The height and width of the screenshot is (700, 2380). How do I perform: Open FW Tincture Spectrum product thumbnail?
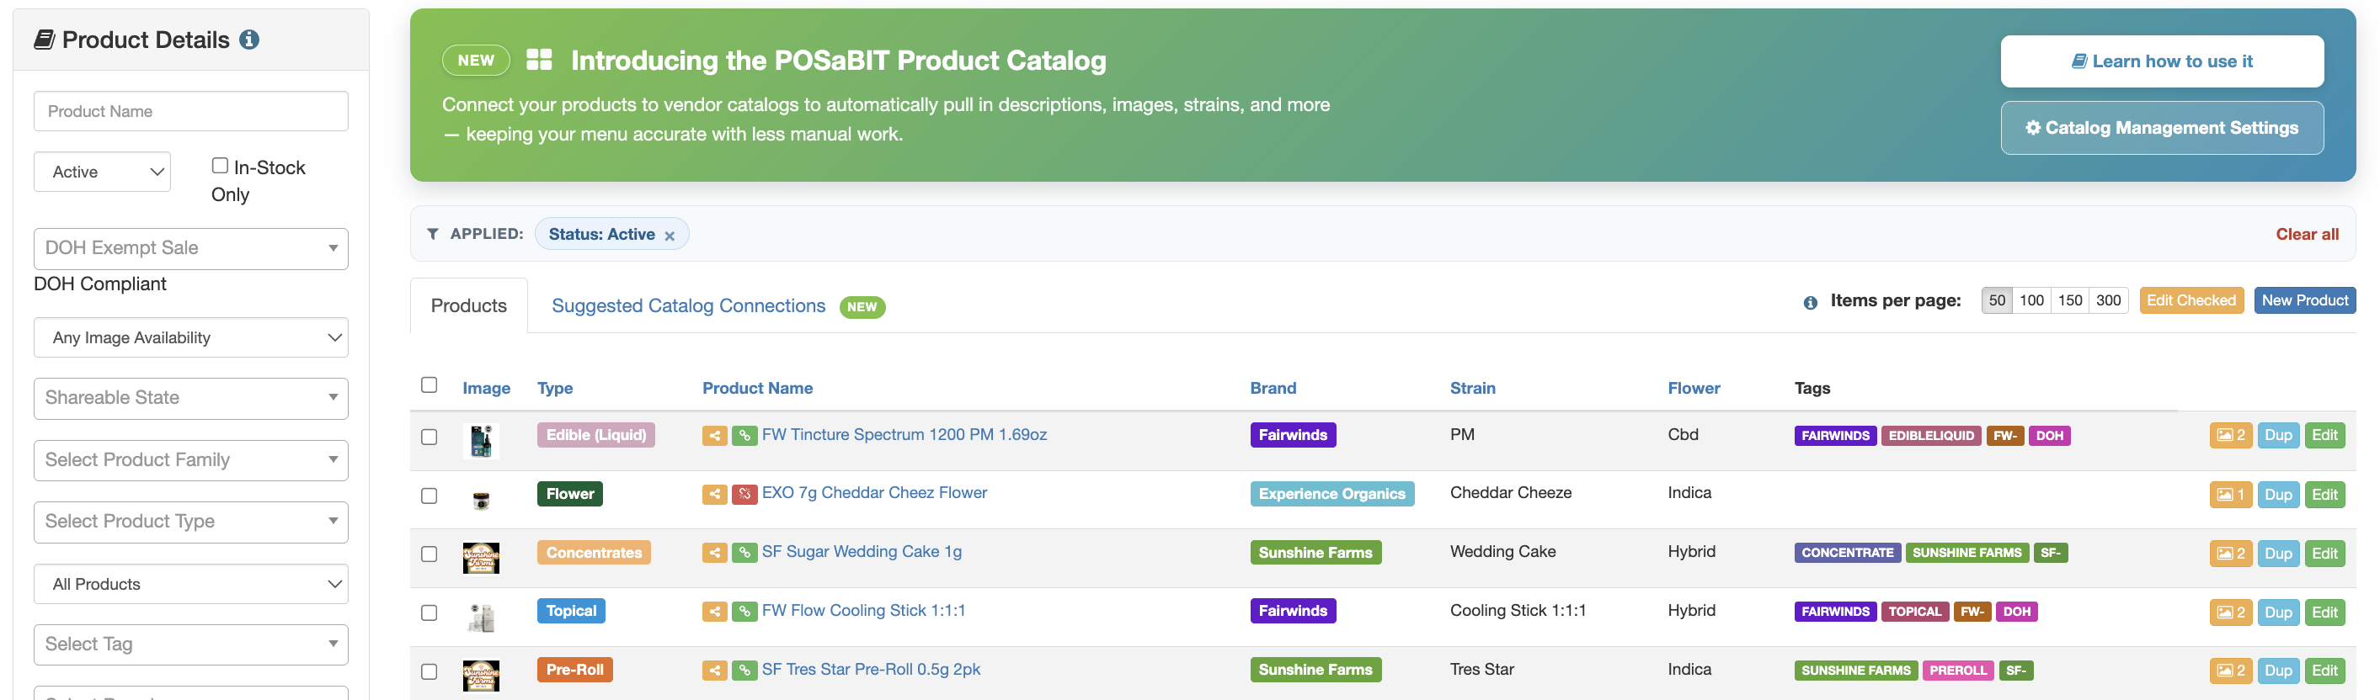480,441
